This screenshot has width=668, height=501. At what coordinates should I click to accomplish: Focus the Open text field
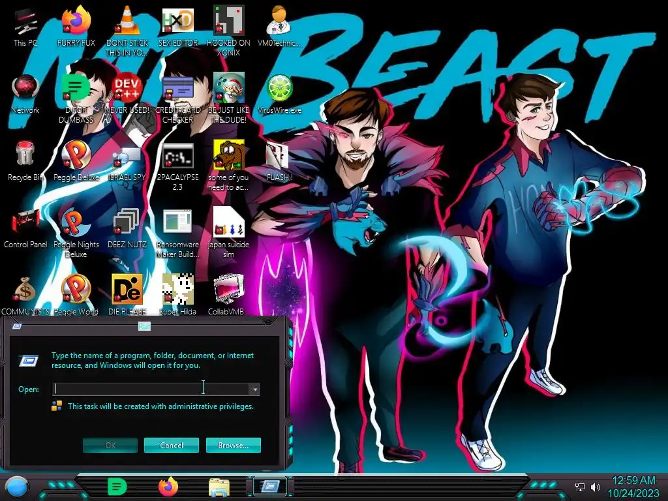pos(151,389)
